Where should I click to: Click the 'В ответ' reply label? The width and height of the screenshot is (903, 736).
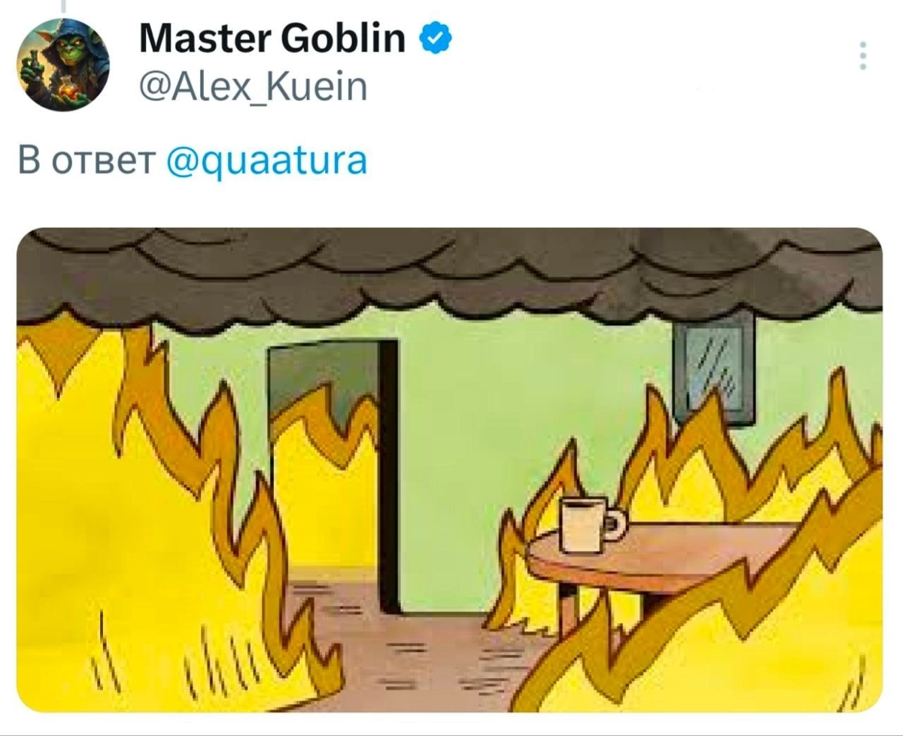87,161
